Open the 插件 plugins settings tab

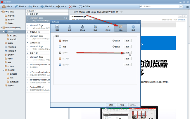(121, 28)
